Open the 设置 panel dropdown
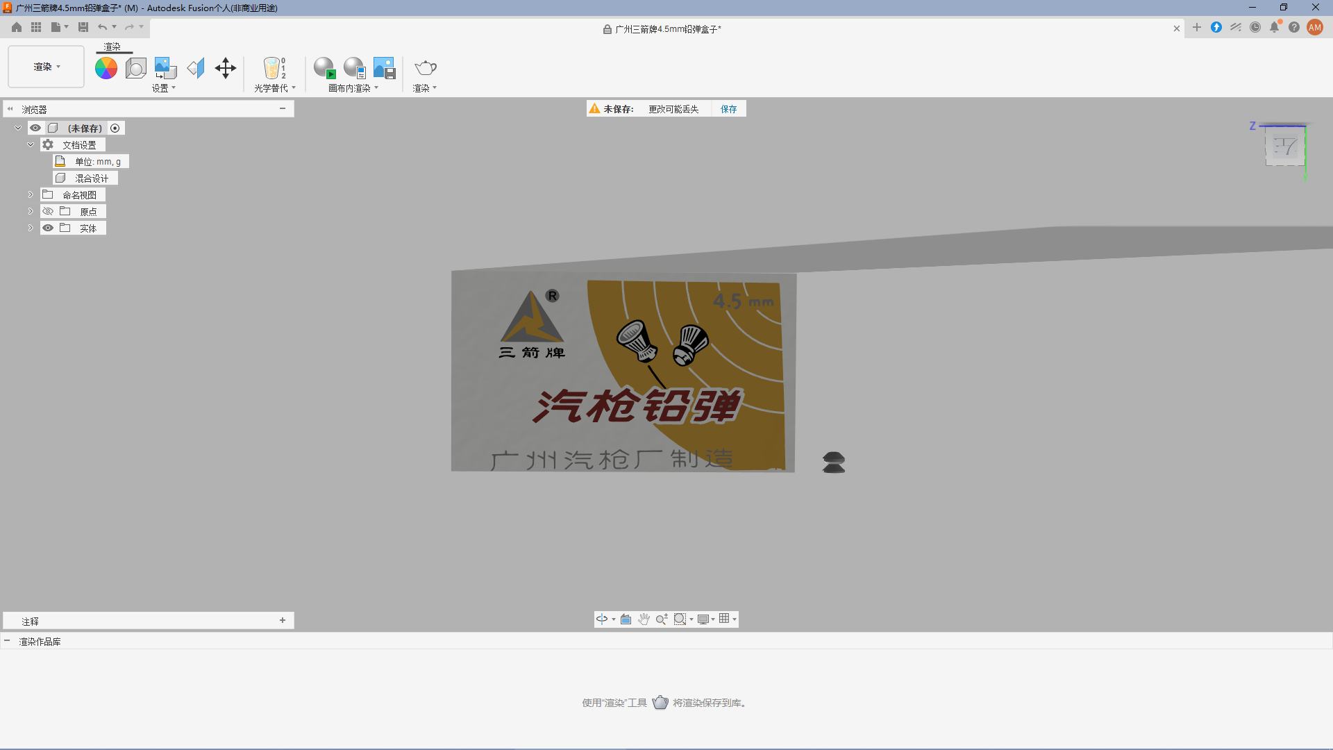Viewport: 1333px width, 750px height. point(164,88)
